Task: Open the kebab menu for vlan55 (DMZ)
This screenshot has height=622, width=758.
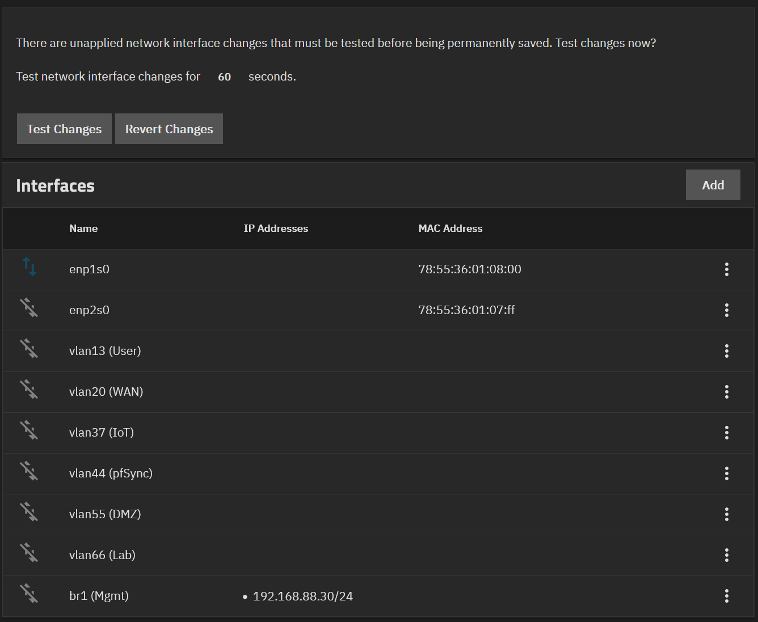Action: [726, 514]
